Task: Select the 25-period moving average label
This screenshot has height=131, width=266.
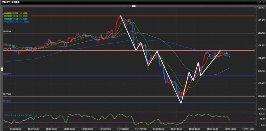Action: coord(16,16)
